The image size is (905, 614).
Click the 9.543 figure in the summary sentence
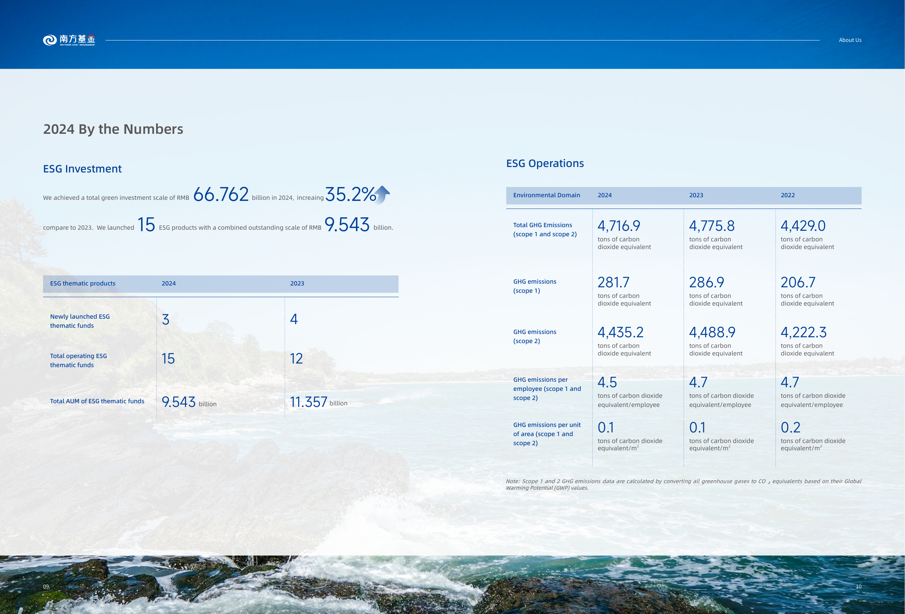click(x=347, y=225)
